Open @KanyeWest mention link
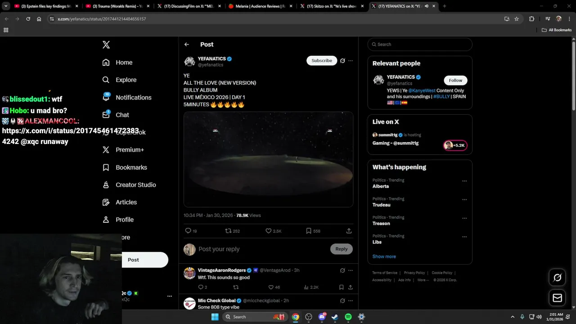 click(422, 91)
